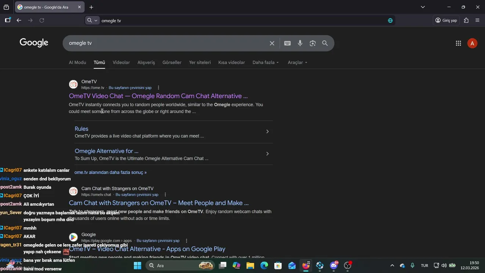Screen dimensions: 485x273
Task: Start voice search with microphone
Action: pyautogui.click(x=300, y=43)
